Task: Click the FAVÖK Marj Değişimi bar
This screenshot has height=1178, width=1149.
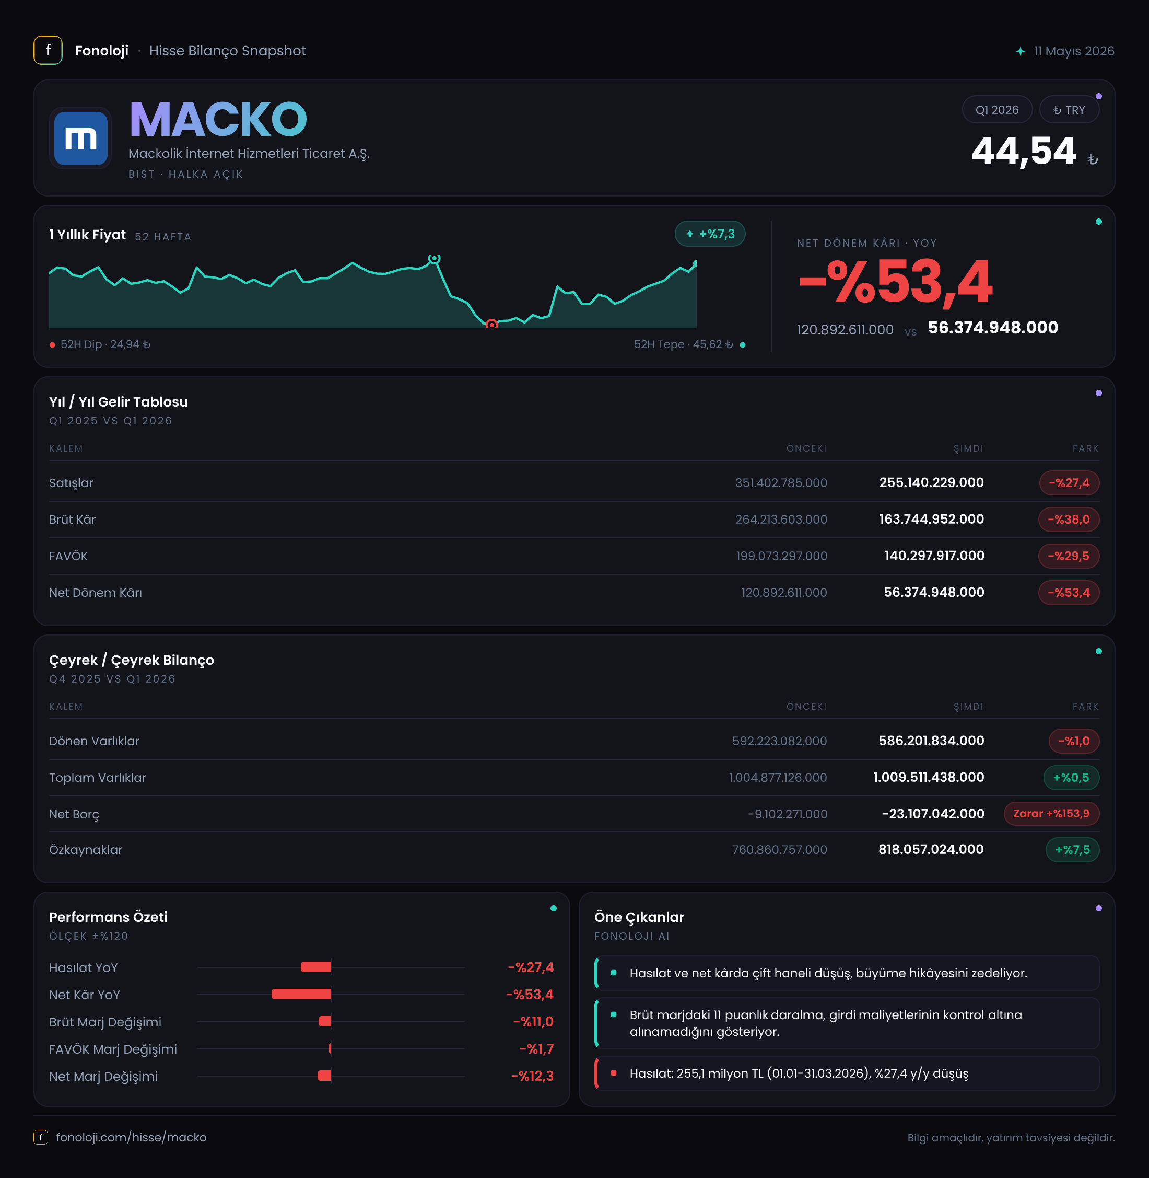Action: pyautogui.click(x=330, y=1049)
